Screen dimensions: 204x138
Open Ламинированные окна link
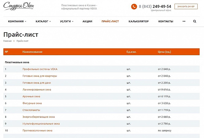pyautogui.click(x=37, y=90)
